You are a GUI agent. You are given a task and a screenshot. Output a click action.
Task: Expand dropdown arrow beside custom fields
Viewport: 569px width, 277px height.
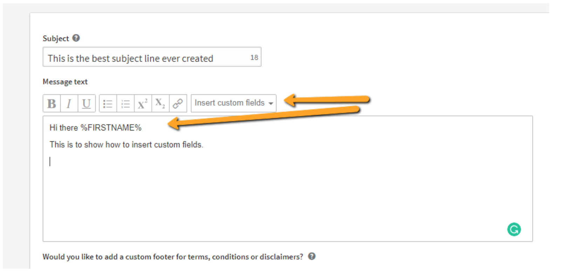coord(271,104)
